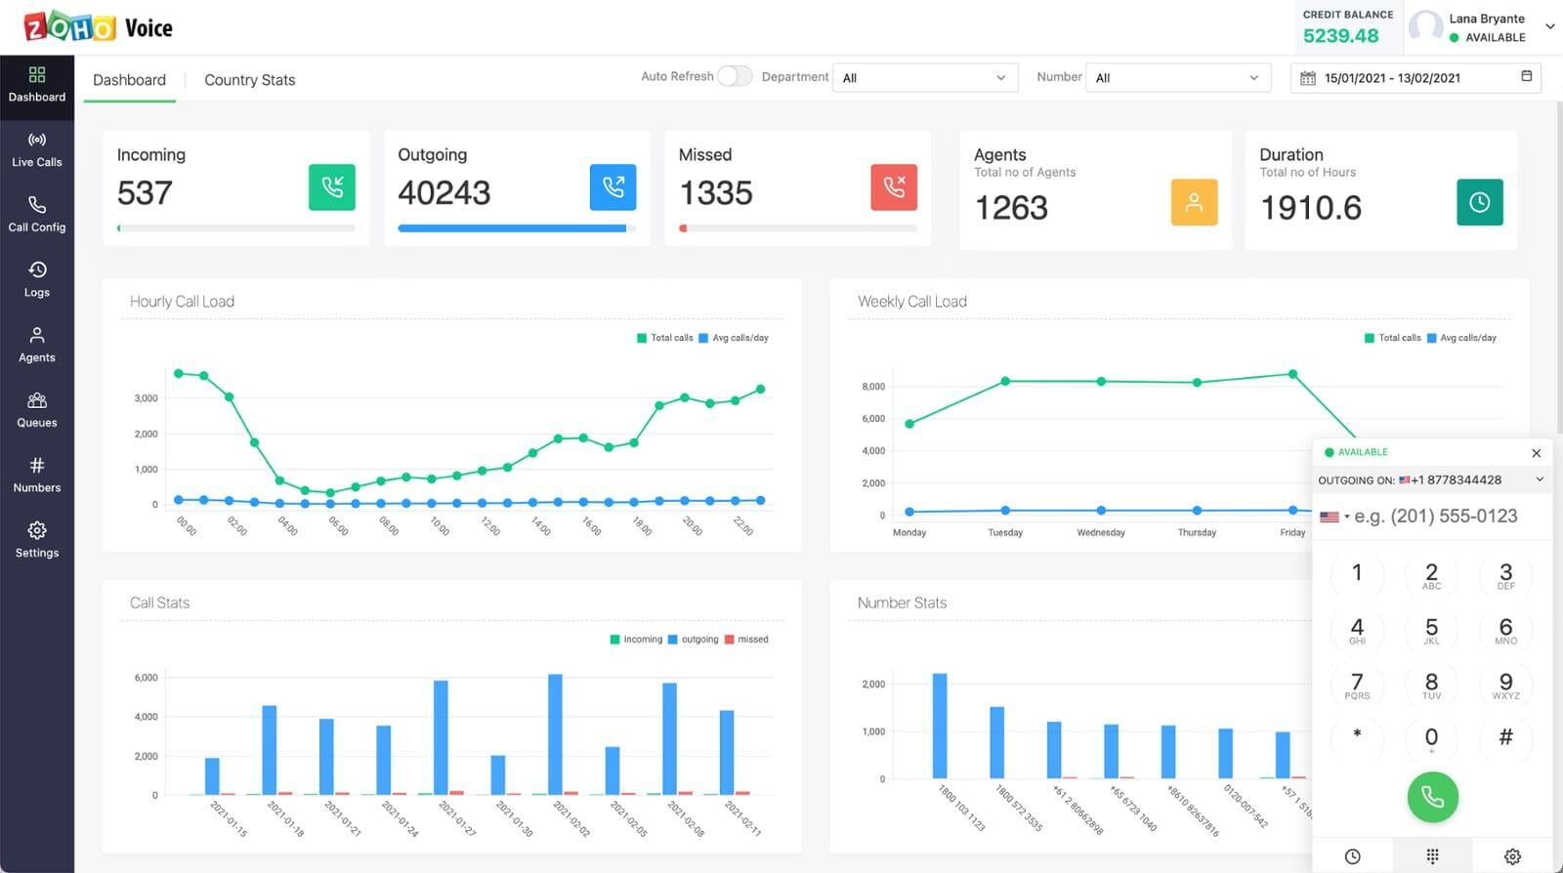The height and width of the screenshot is (873, 1563).
Task: Click the Outgoing calls progress bar
Action: pos(517,229)
